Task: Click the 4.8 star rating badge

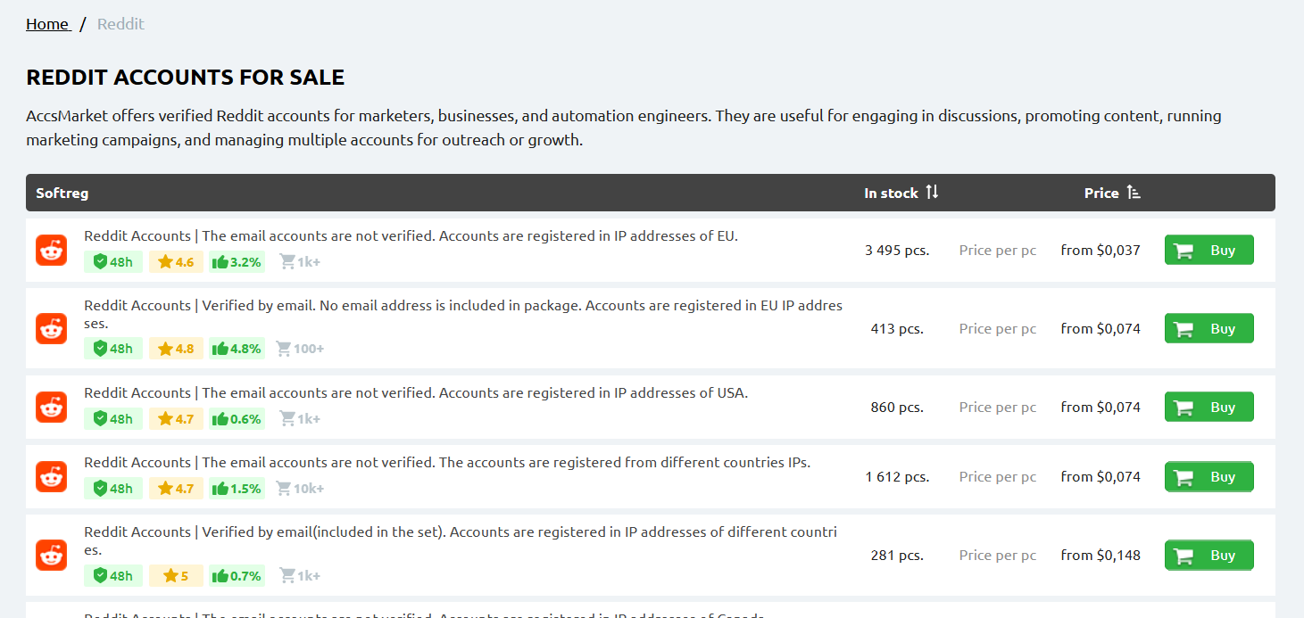Action: click(176, 349)
